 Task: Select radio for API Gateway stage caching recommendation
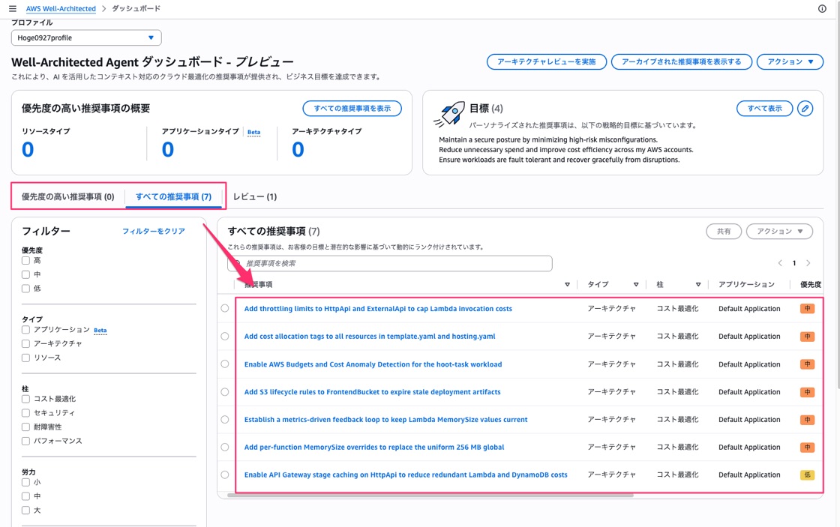click(225, 475)
